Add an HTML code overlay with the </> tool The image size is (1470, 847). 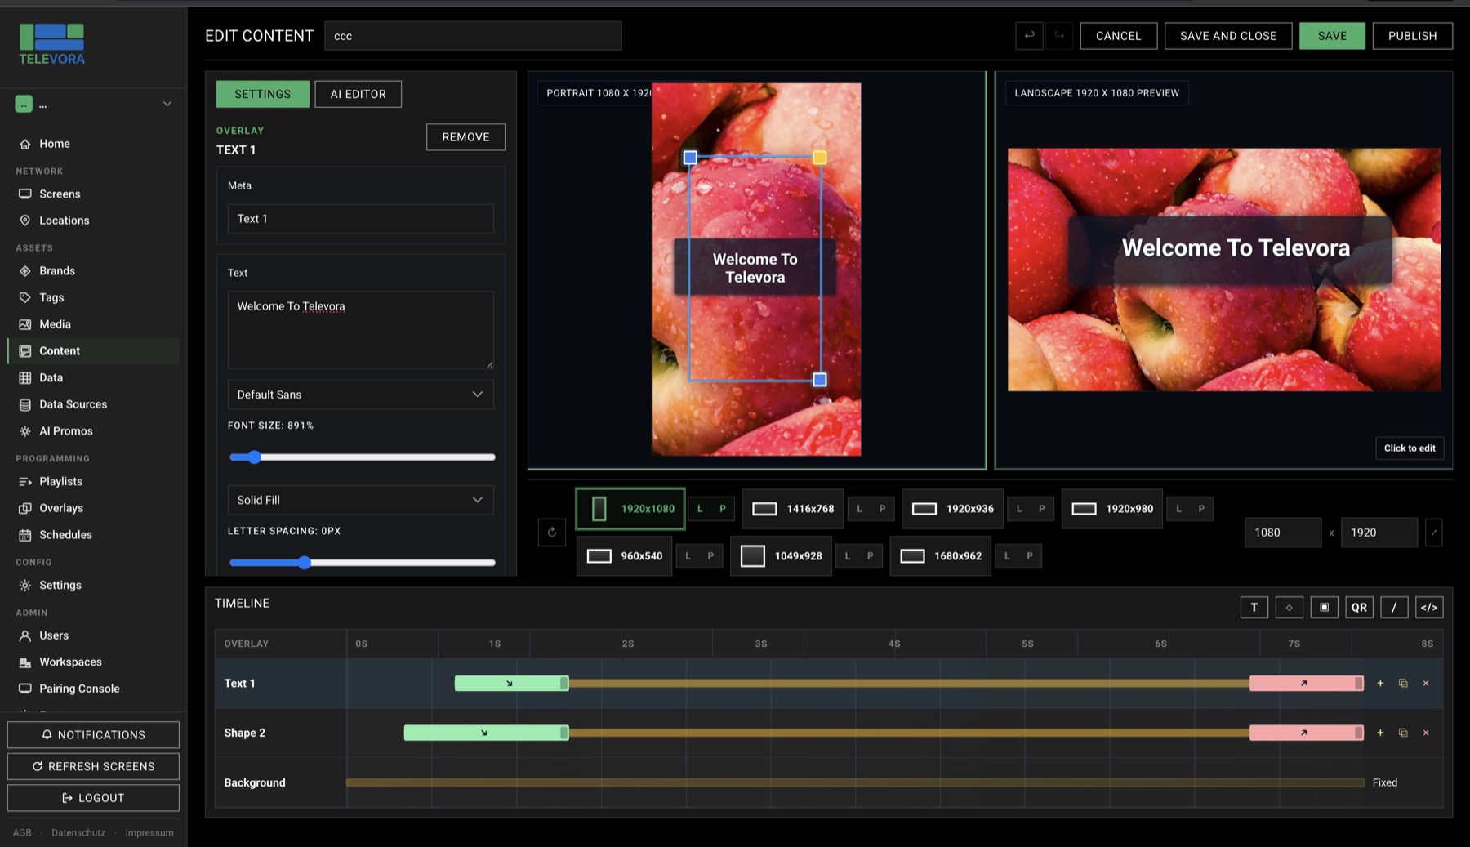1429,607
